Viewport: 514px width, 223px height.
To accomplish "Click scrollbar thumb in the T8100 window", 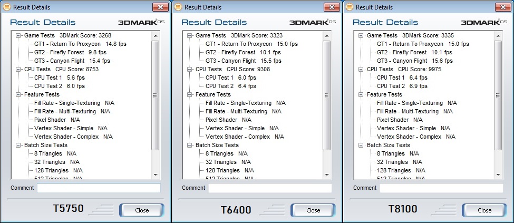I will (498, 95).
